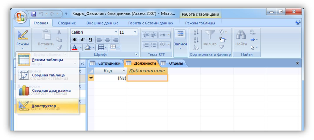This screenshot has width=314, height=140.
Task: Click bulleted list icon in Текст RTF
Action: pyautogui.click(x=154, y=45)
